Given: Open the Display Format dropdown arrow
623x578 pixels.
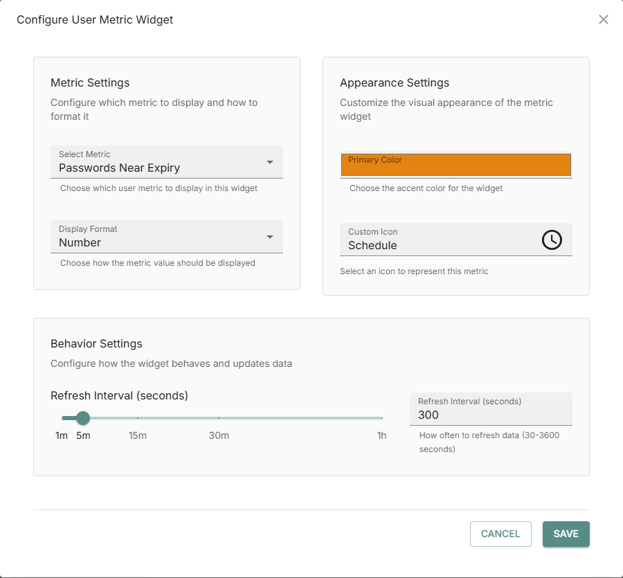Looking at the screenshot, I should click(271, 237).
